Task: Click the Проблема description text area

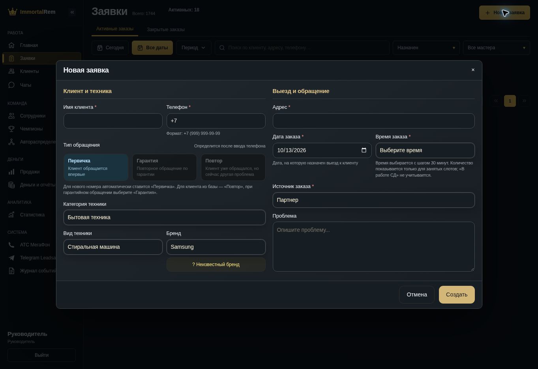Action: 374,247
